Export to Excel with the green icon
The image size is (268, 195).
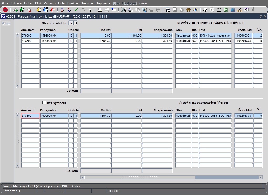(x=226, y=10)
